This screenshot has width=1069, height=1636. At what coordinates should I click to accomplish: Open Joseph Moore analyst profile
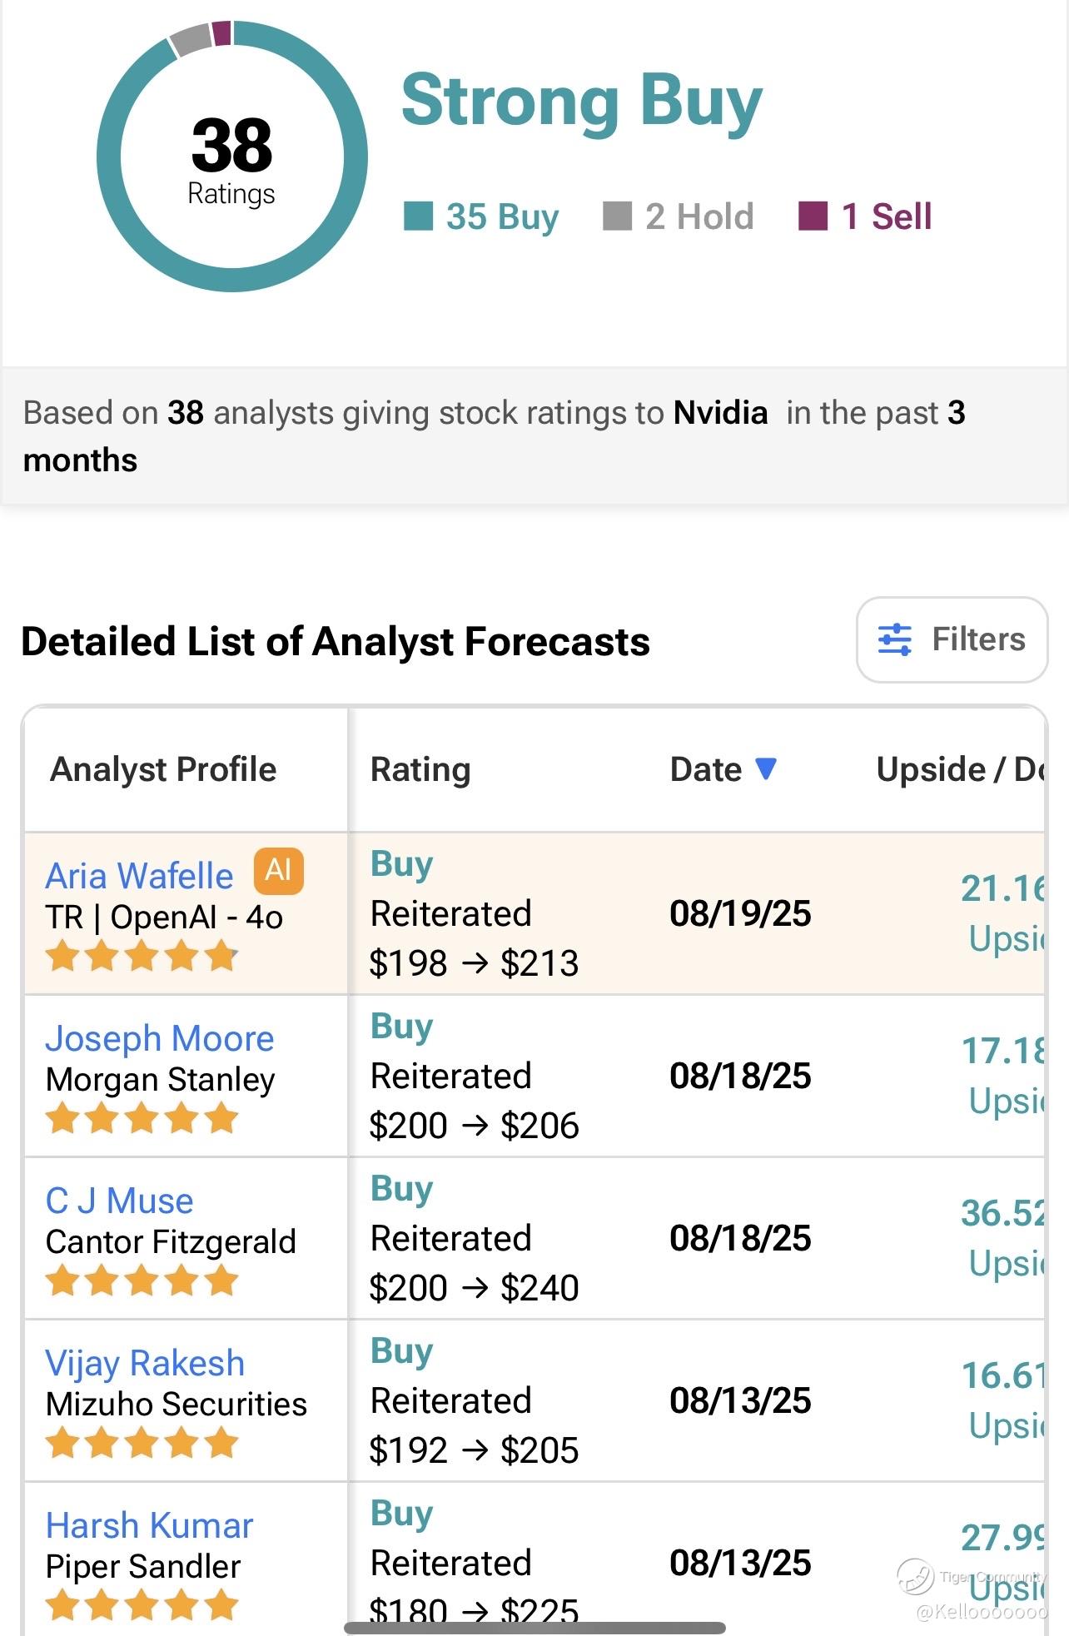[x=159, y=1038]
